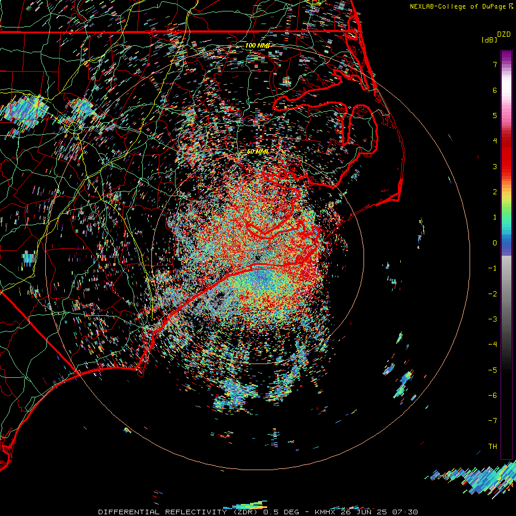Click the (ZDR) abbreviation in bottom caption
516x516 pixels.
point(244,512)
